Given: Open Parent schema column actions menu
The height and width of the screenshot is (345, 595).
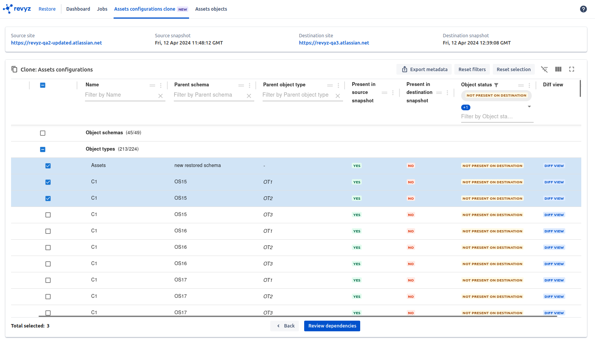Looking at the screenshot, I should tap(250, 85).
